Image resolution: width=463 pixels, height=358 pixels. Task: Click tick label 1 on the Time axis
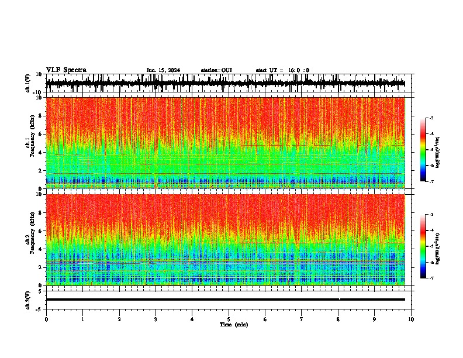82,319
